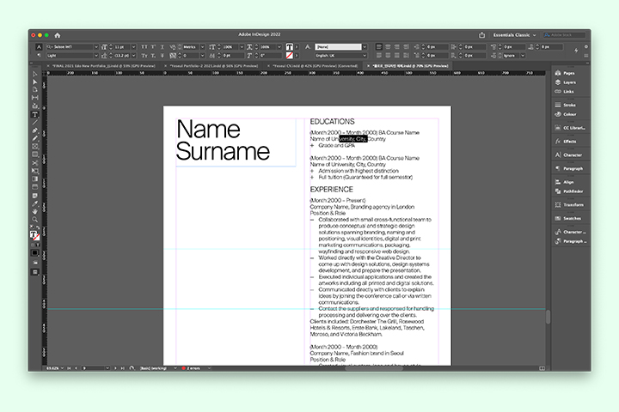Toggle All Caps formatting

pos(144,47)
